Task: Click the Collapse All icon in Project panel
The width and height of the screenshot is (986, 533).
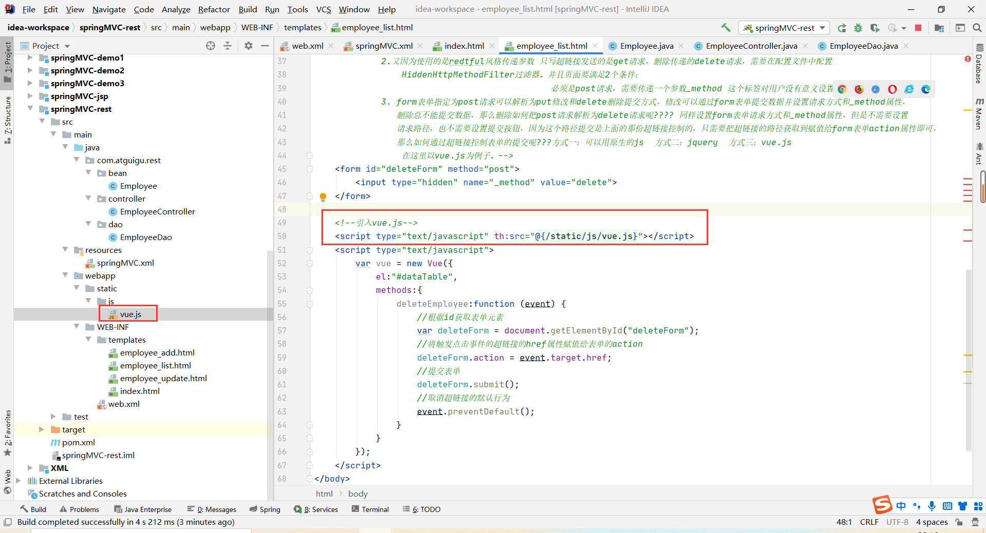Action: coord(227,46)
